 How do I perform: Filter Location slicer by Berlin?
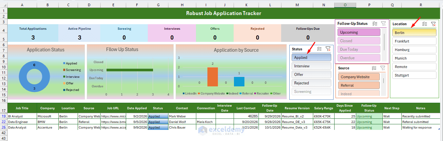click(x=414, y=33)
